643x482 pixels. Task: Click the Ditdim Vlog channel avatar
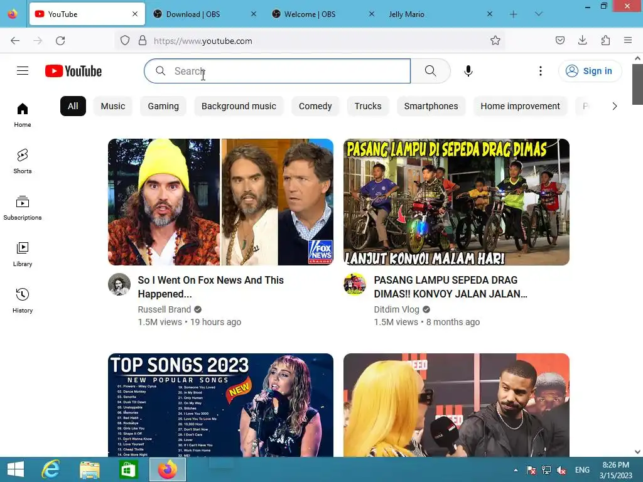tap(355, 284)
